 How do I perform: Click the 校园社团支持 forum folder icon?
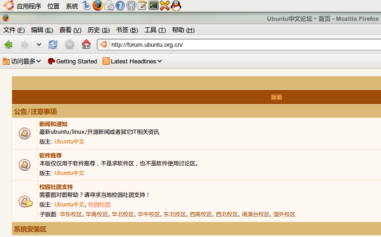point(26,202)
